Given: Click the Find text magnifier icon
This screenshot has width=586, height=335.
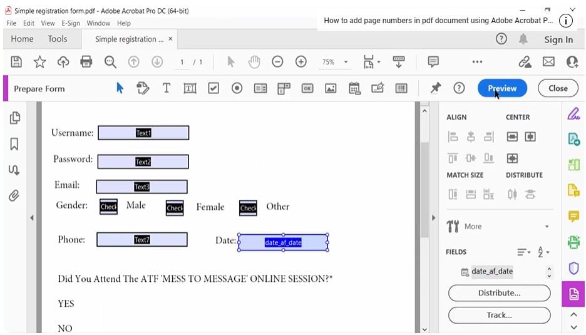Looking at the screenshot, I should tap(110, 62).
